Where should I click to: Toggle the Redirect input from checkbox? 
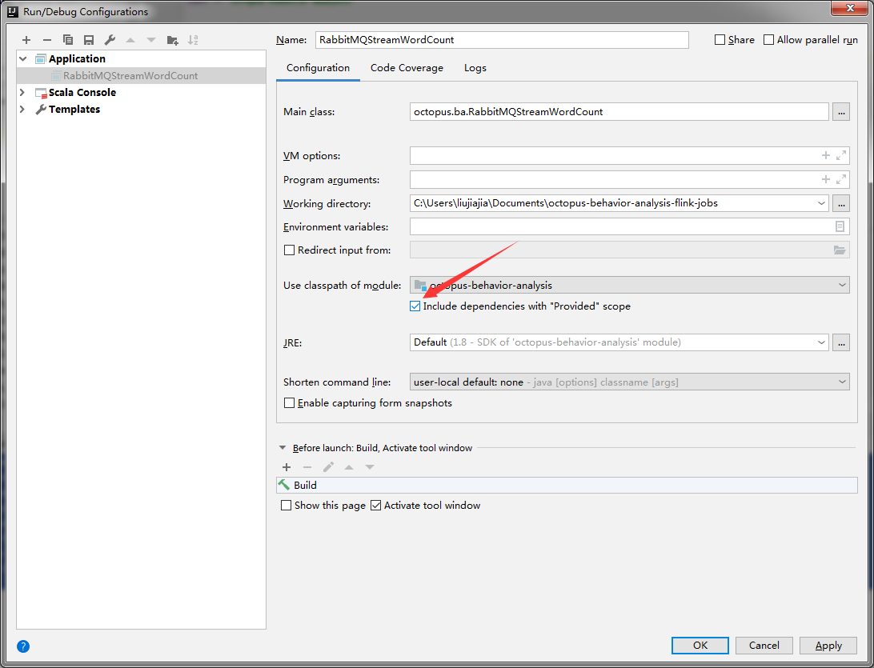[290, 250]
